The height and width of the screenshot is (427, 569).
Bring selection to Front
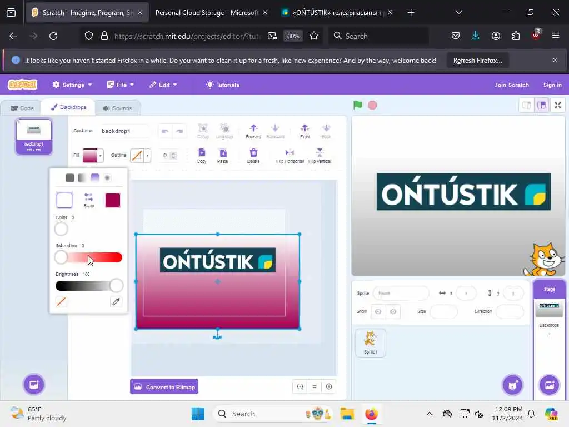[x=305, y=131]
